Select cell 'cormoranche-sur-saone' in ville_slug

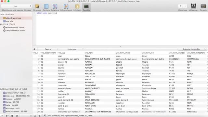(x=68, y=59)
